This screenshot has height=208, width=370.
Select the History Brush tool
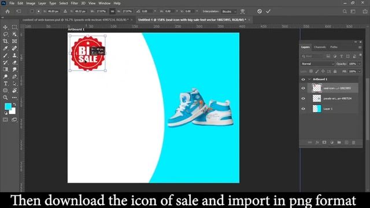point(5,62)
